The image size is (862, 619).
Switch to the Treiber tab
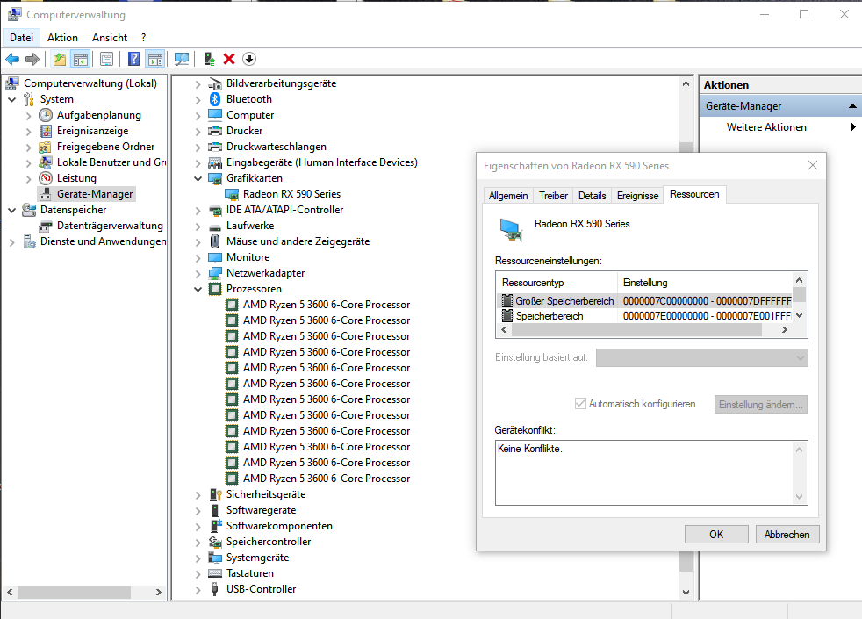click(x=553, y=196)
